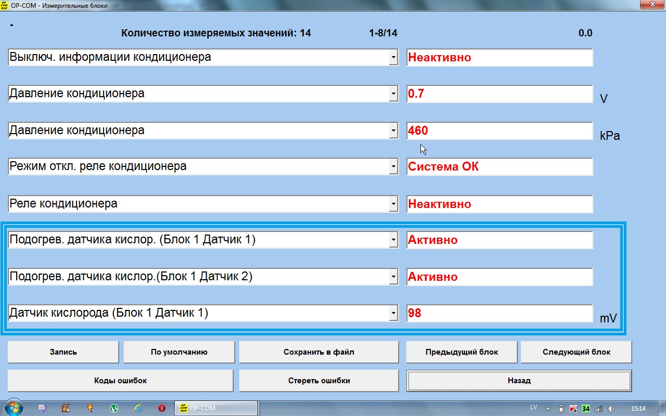Click the 460 kPa pressure value field
Screen dimensions: 666x416
[x=499, y=131]
